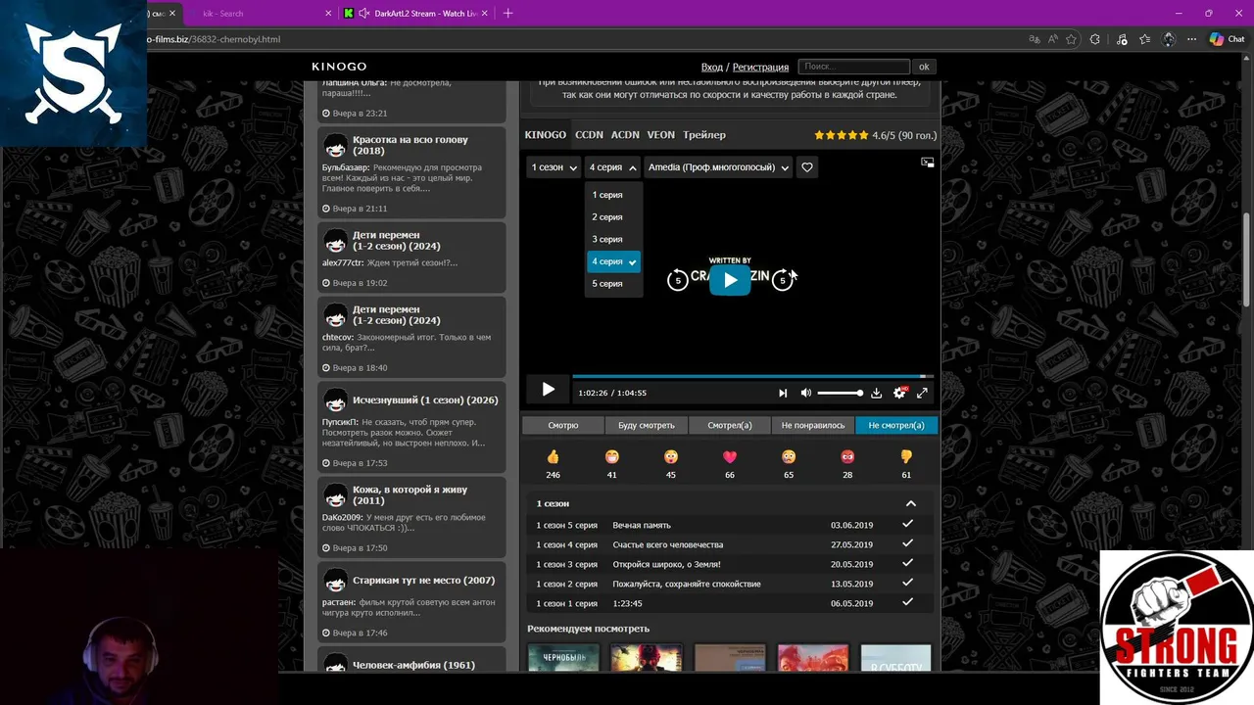
Task: React with the sad emoji (65)
Action: point(789,457)
